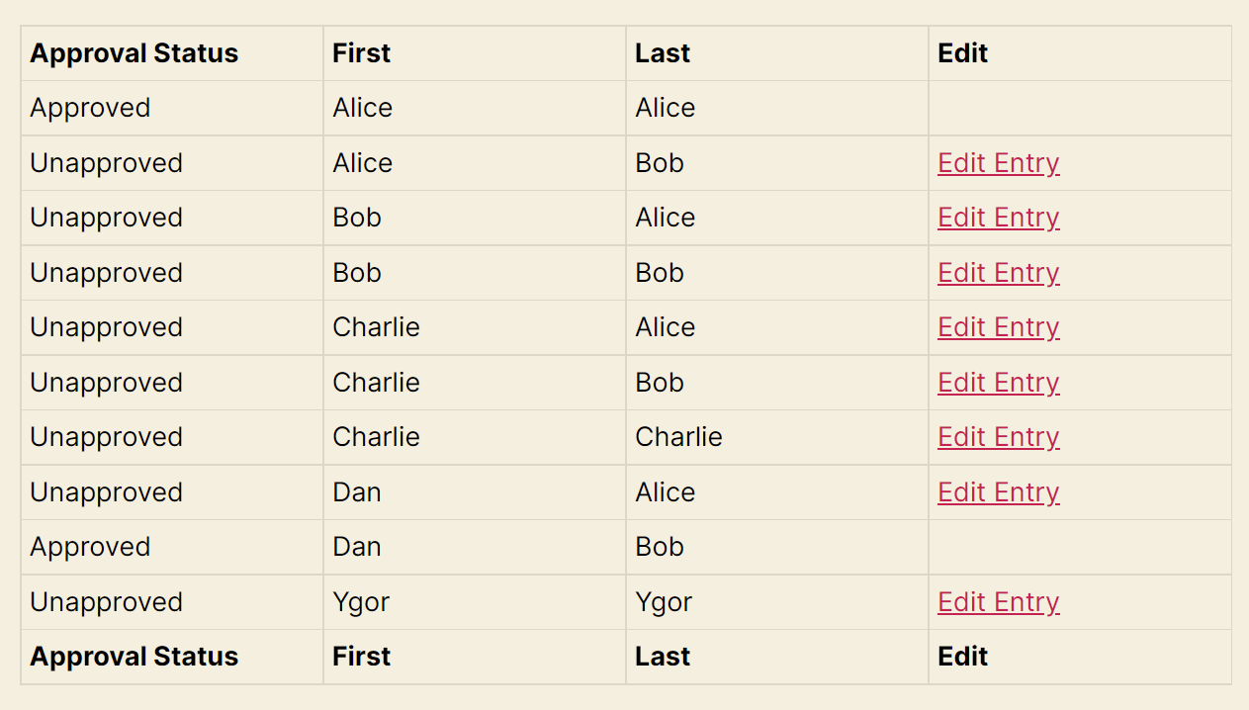This screenshot has height=710, width=1249.
Task: Click the top Edit column header
Action: pyautogui.click(x=962, y=53)
